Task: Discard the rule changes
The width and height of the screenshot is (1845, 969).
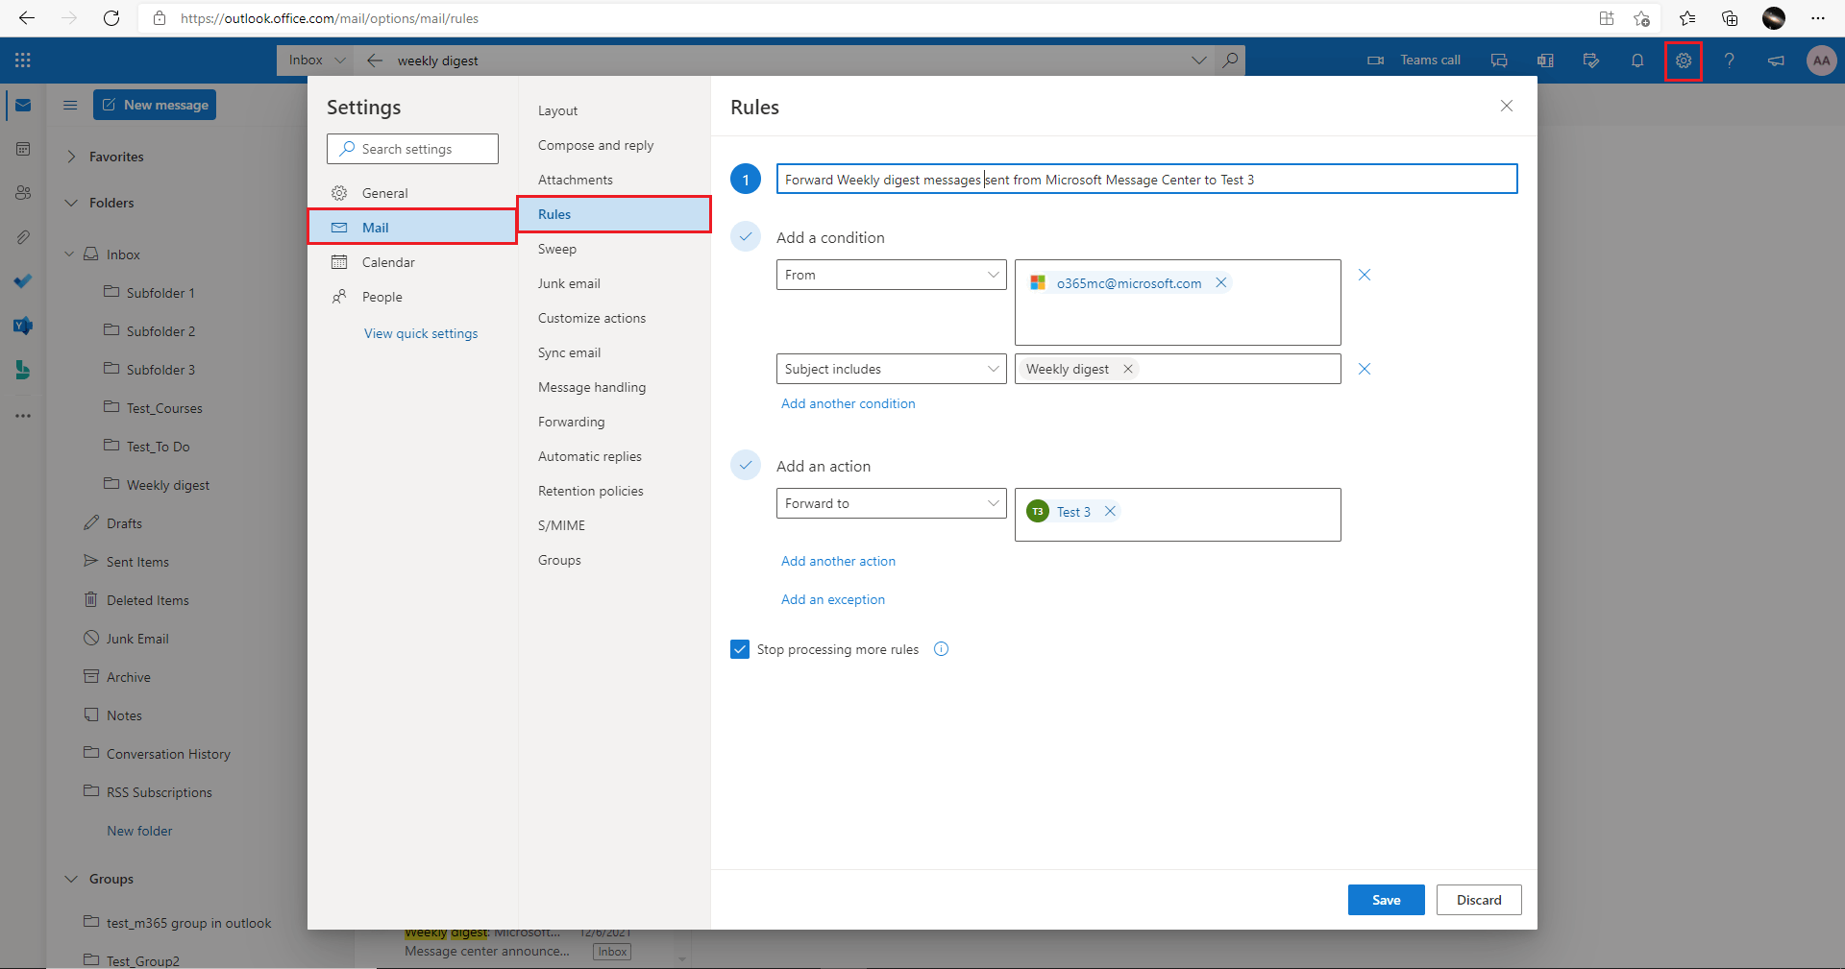Action: [1479, 900]
